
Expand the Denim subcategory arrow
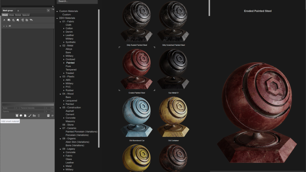pos(64,32)
